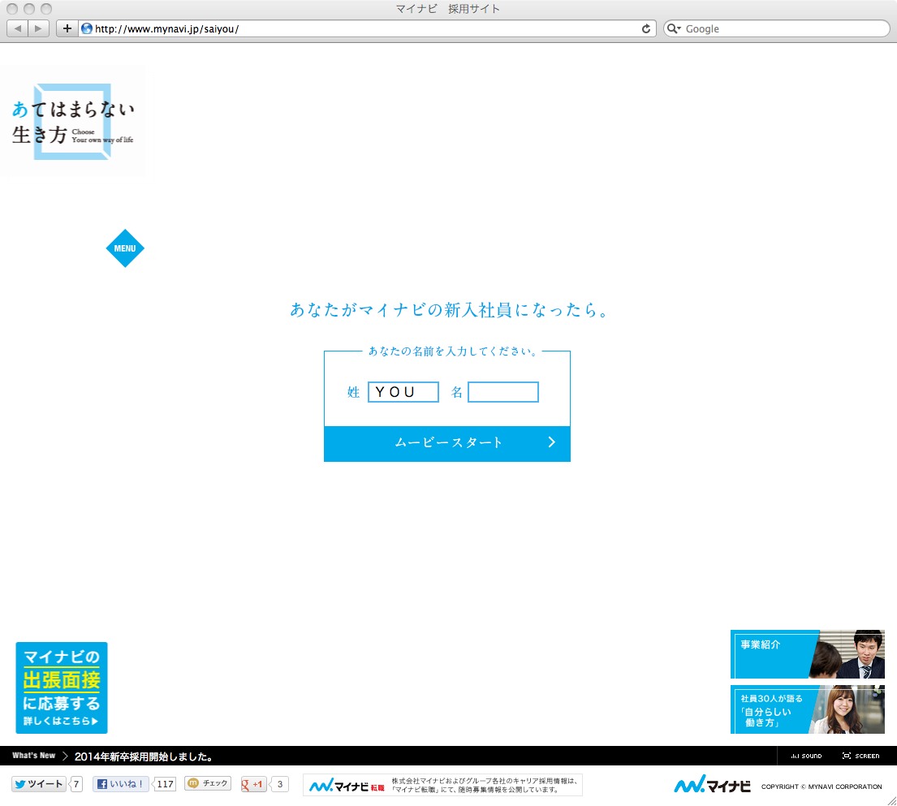This screenshot has width=897, height=806.
Task: Start movie with ムービースタート button
Action: click(447, 443)
